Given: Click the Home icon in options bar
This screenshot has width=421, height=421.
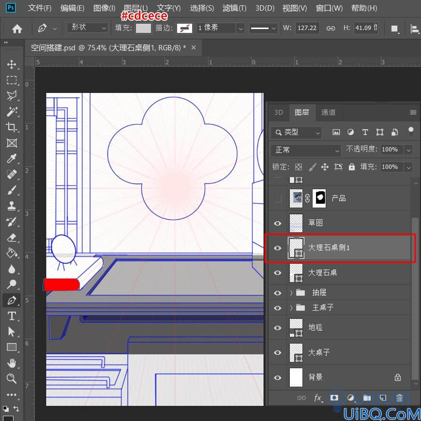Looking at the screenshot, I should (17, 29).
